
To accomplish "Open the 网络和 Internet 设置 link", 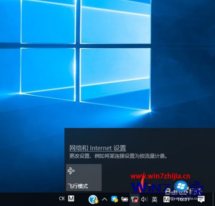I will pyautogui.click(x=98, y=148).
